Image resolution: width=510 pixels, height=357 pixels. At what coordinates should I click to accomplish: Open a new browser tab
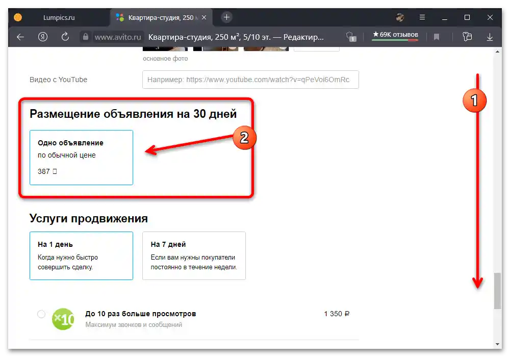click(227, 17)
